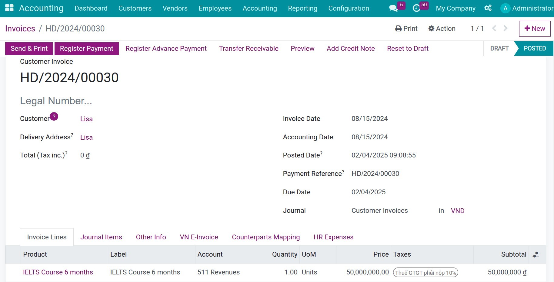554x282 pixels.
Task: Go to next record with right chevron
Action: pyautogui.click(x=505, y=28)
